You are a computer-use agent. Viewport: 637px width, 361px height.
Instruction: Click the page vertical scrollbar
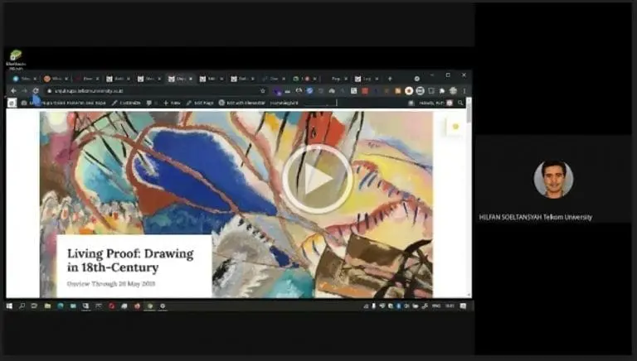tap(469, 199)
